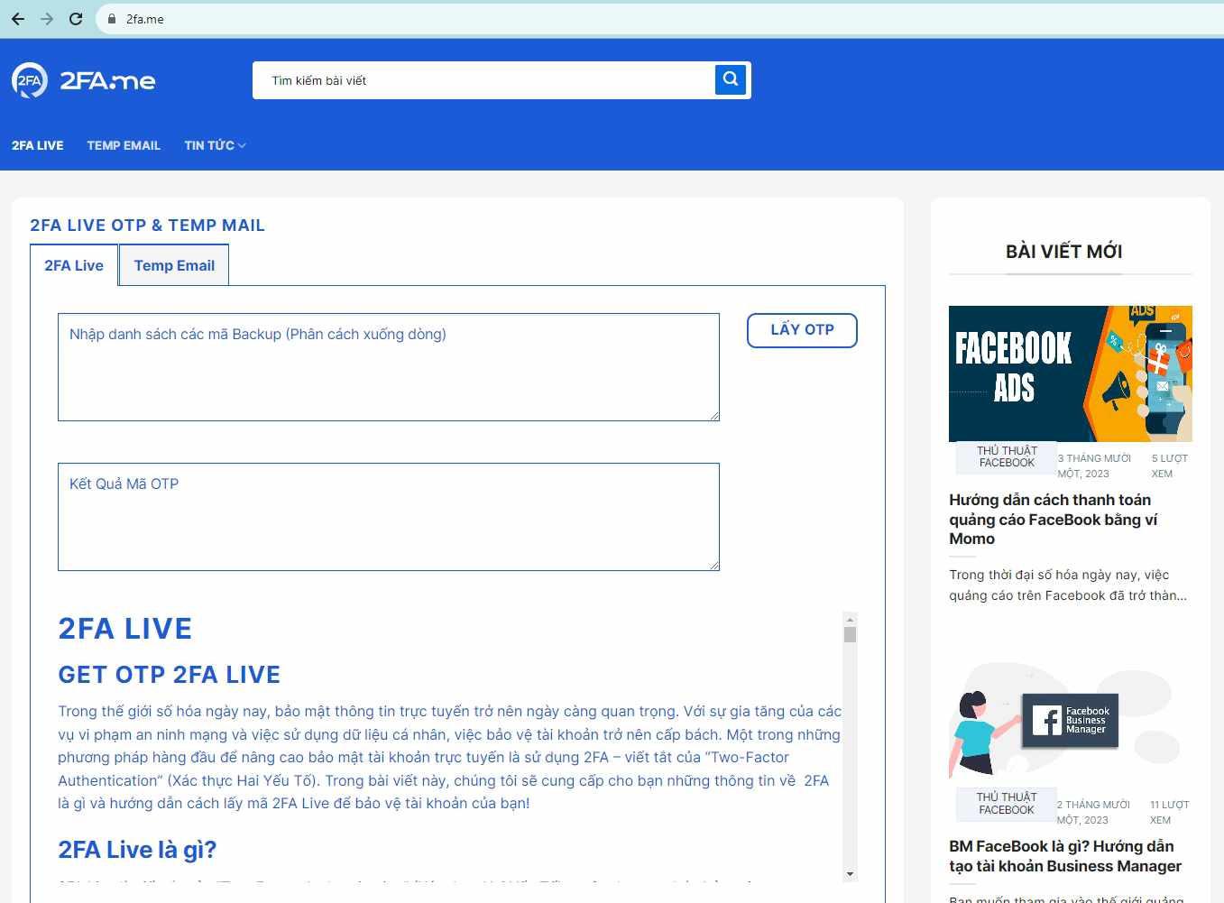Click the magnifying glass search button
The height and width of the screenshot is (903, 1224).
[730, 79]
